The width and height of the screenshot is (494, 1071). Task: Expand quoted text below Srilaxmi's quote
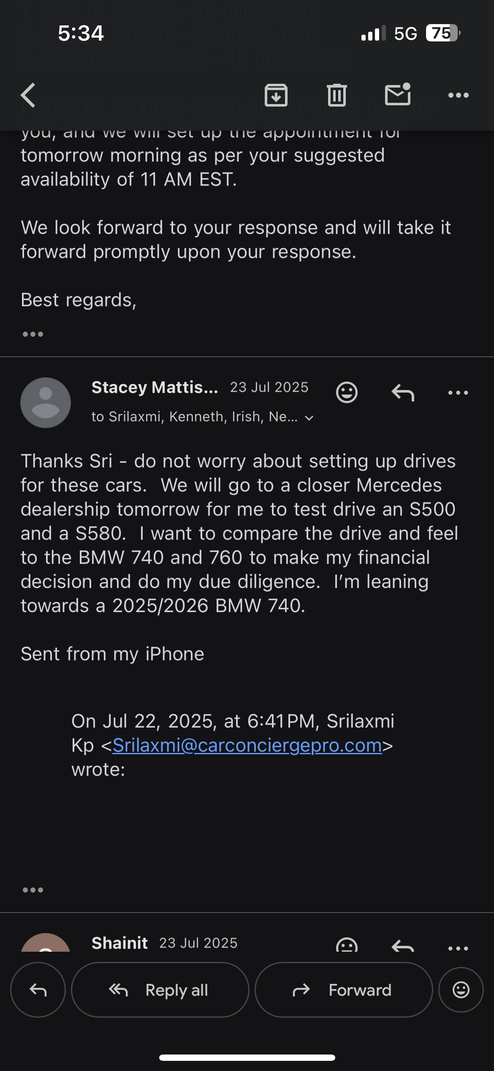tap(33, 890)
